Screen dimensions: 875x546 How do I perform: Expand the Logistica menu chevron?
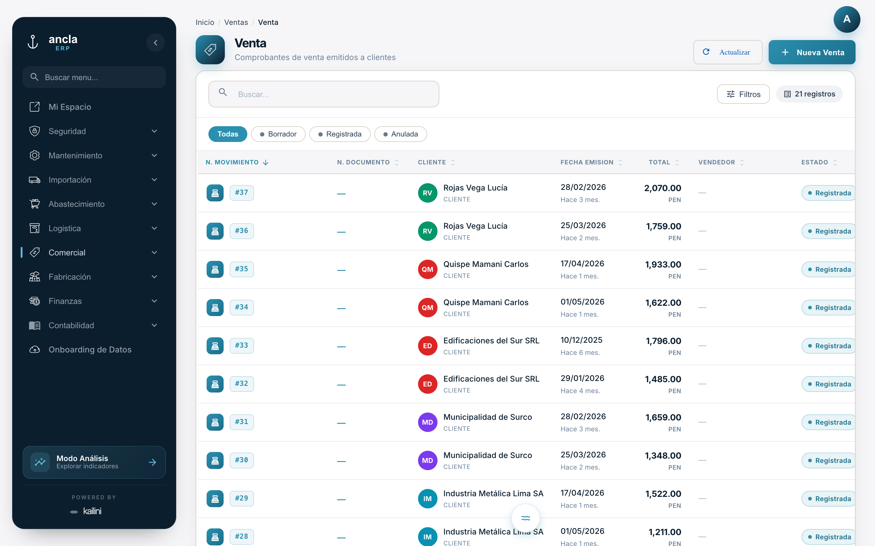[x=154, y=228]
